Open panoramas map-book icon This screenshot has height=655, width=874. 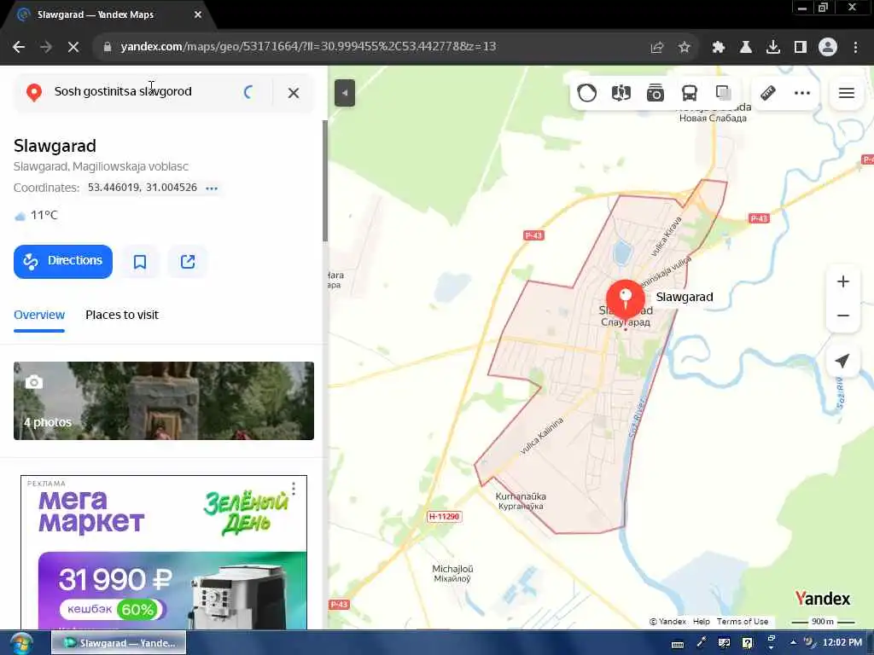[x=621, y=93]
